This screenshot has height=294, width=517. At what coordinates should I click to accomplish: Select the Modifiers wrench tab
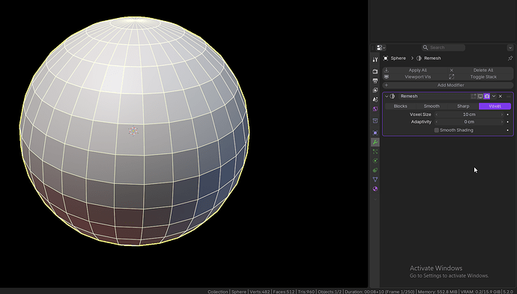[x=375, y=142]
